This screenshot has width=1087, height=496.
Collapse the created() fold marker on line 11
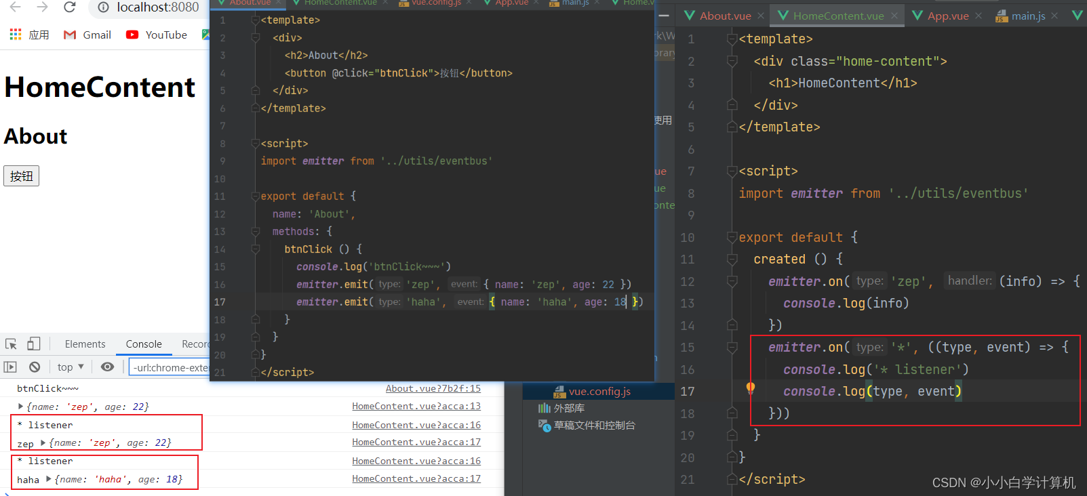point(732,260)
